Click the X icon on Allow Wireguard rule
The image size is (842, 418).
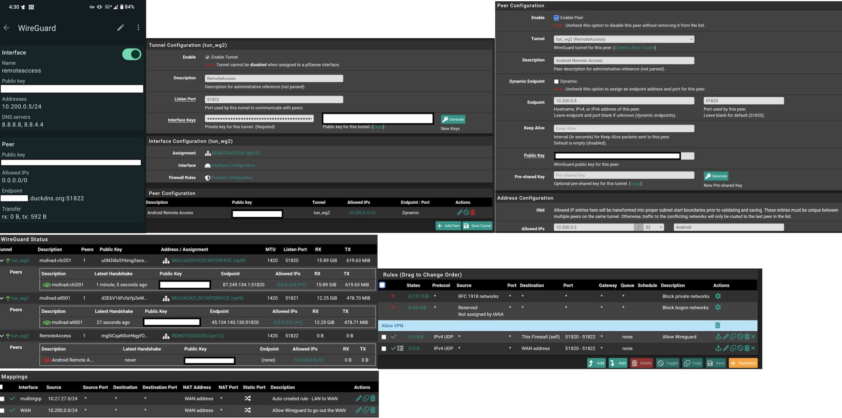(753, 337)
